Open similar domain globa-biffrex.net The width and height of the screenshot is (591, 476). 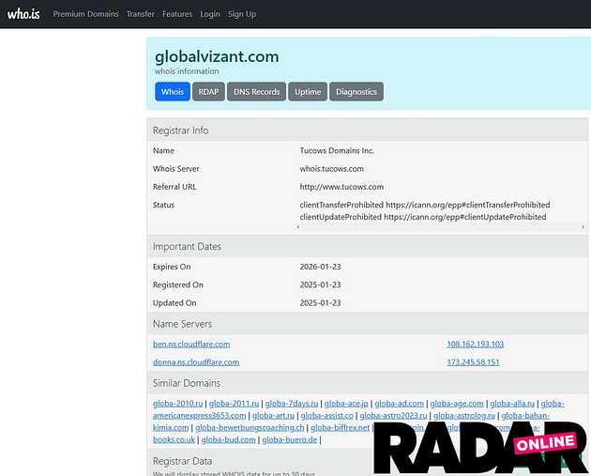pos(340,427)
